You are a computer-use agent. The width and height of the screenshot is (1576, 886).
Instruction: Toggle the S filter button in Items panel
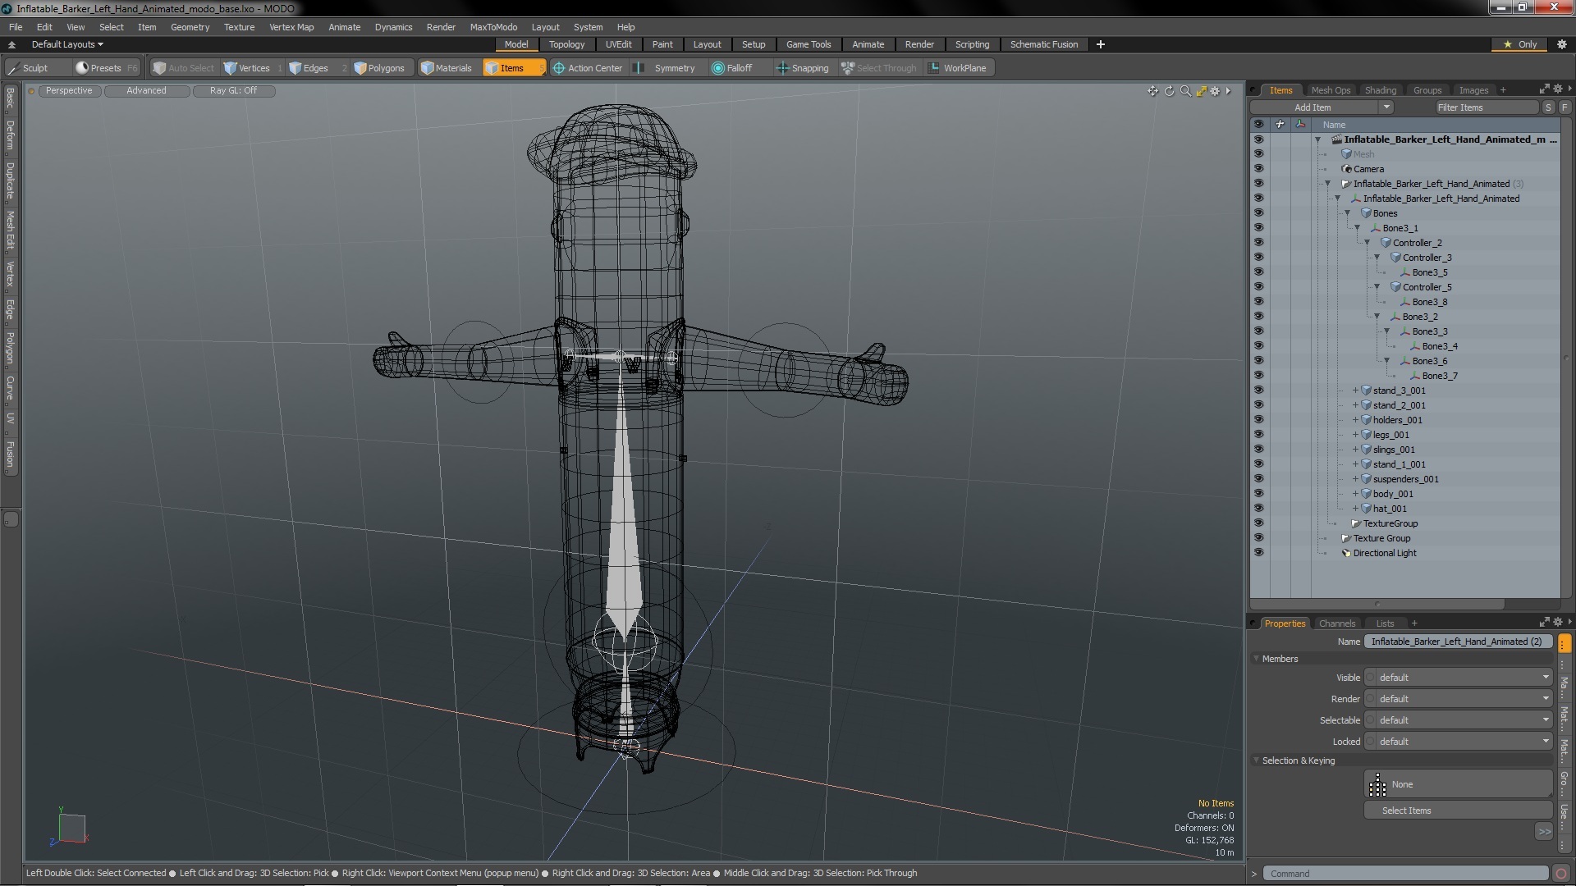point(1548,107)
